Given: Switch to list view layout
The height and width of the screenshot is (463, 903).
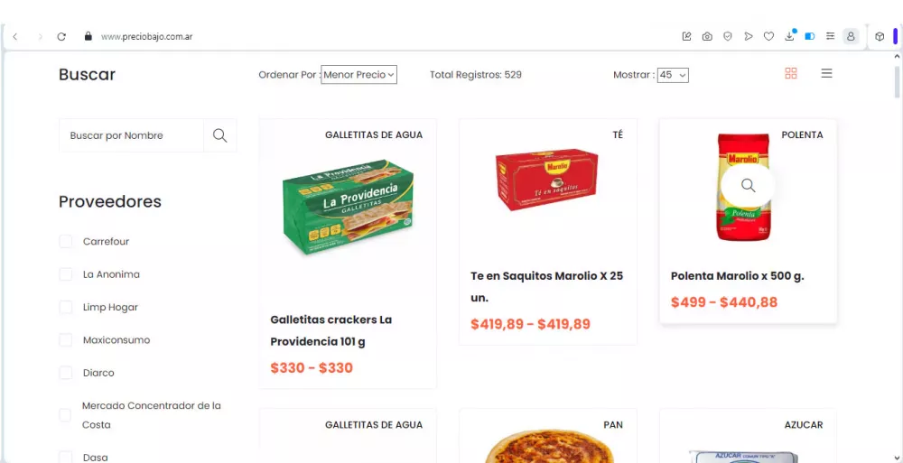Looking at the screenshot, I should click(x=826, y=73).
